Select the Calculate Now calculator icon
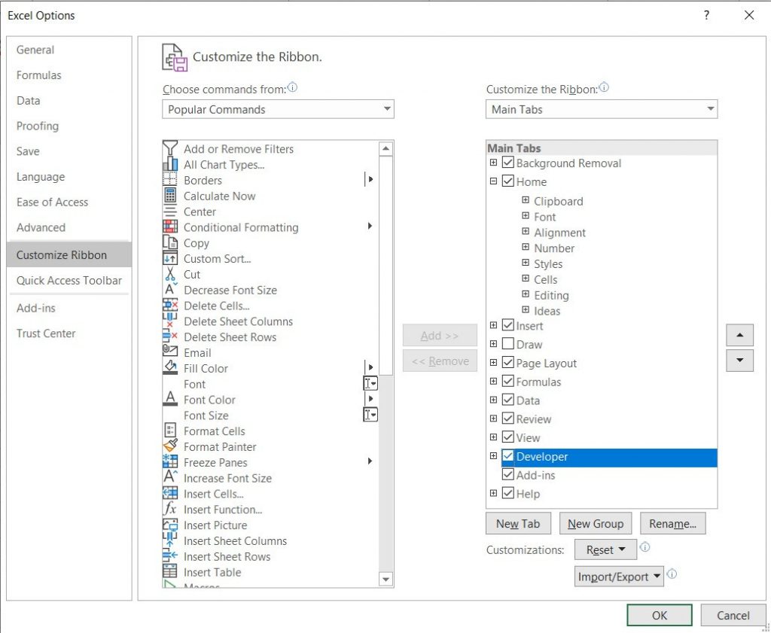Image resolution: width=771 pixels, height=633 pixels. 169,196
